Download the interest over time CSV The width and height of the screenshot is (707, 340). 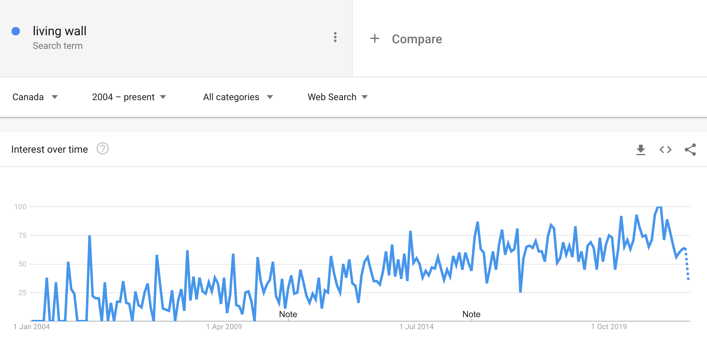641,150
